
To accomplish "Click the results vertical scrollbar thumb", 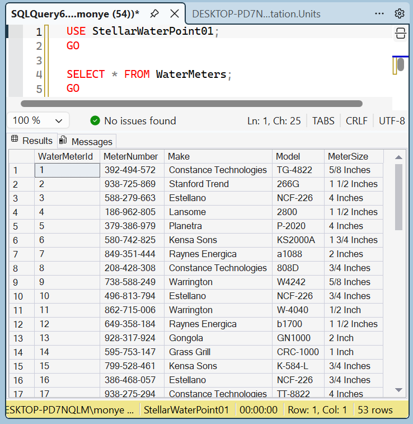I will (398, 197).
